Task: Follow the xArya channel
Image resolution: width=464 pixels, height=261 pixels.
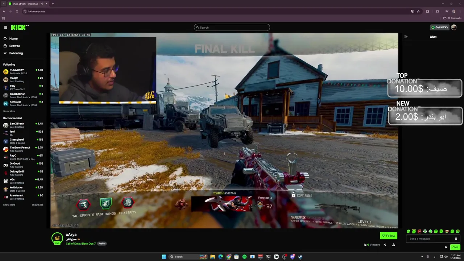Action: [x=389, y=236]
